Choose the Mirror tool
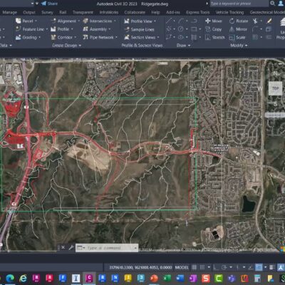285x285 pixels. point(238,29)
